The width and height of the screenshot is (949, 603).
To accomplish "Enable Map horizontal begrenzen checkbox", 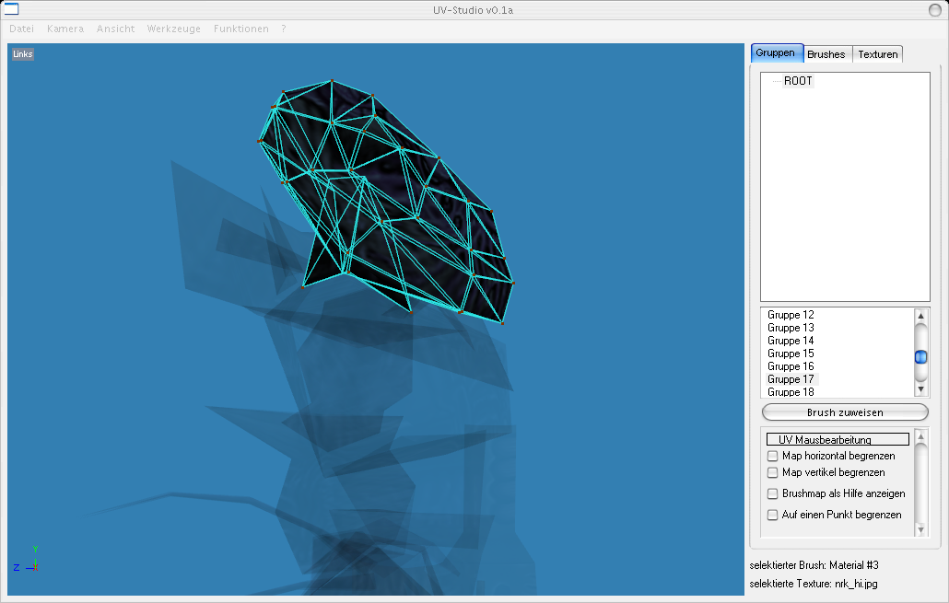I will pyautogui.click(x=772, y=456).
